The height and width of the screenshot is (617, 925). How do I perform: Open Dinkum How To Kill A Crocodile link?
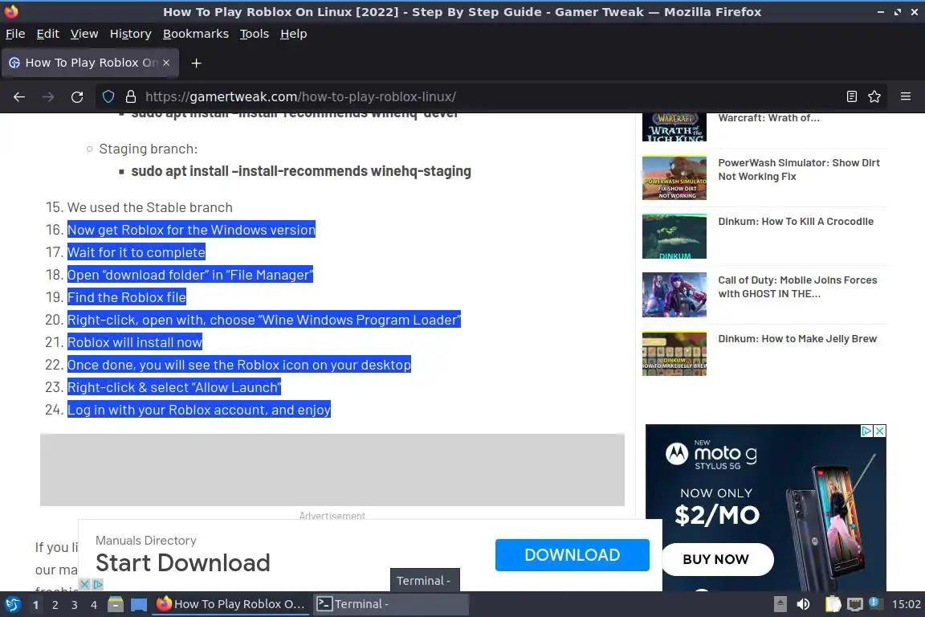[x=796, y=222]
